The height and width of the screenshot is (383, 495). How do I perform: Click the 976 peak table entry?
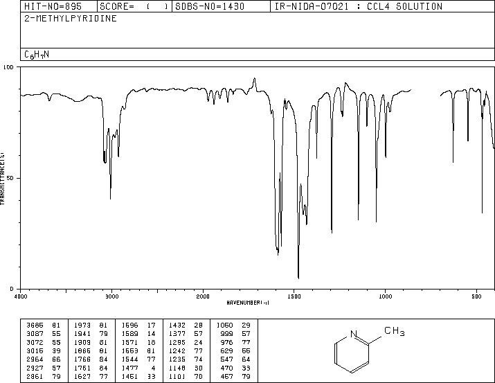[235, 342]
